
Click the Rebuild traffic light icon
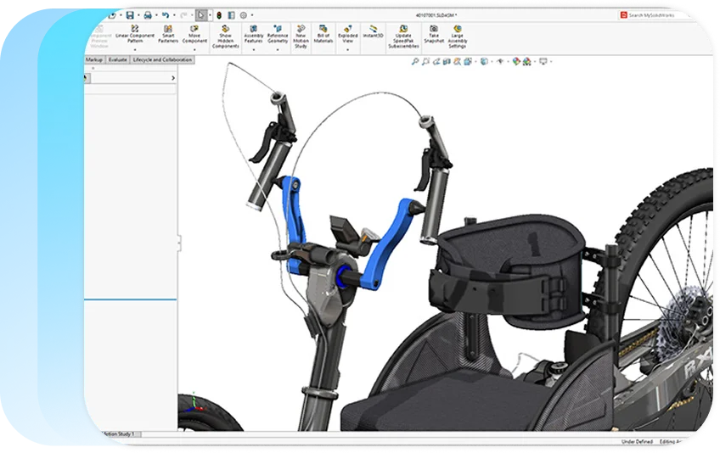219,15
